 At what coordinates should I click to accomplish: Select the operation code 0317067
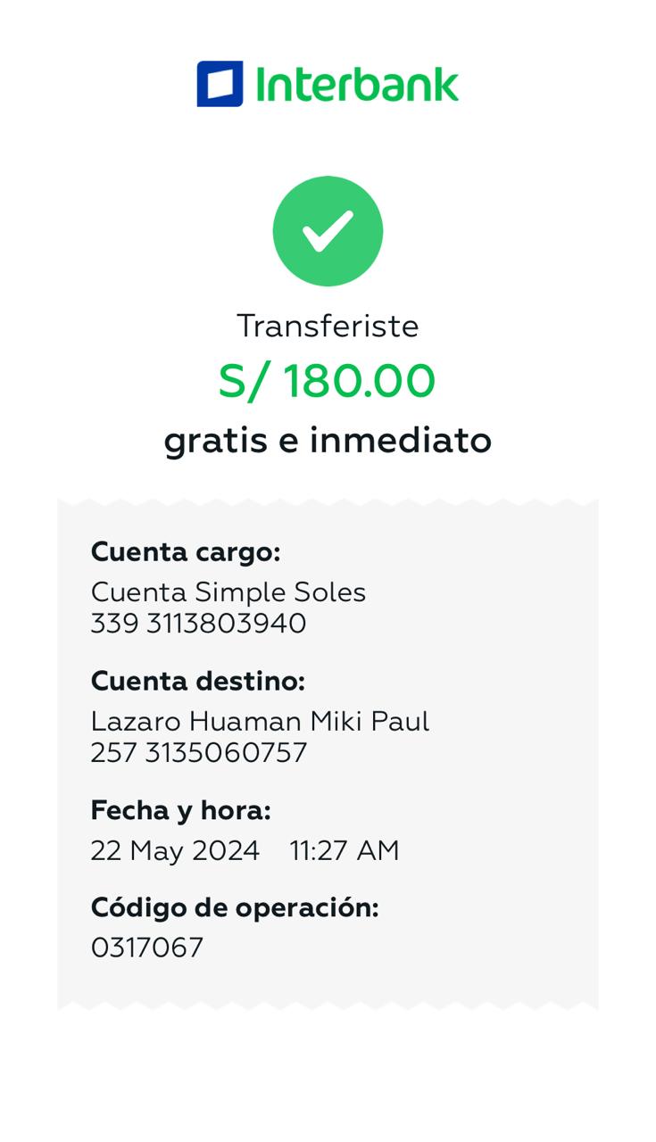coord(147,948)
